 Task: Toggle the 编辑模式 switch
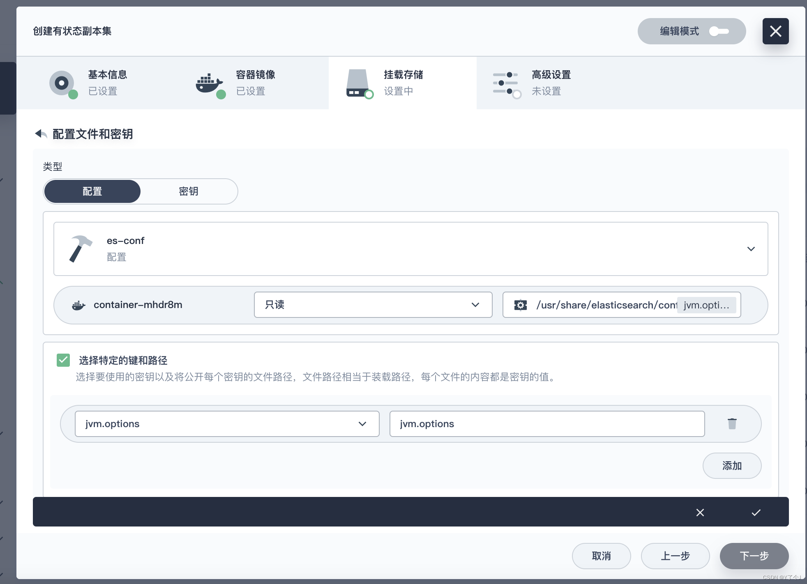(x=719, y=31)
